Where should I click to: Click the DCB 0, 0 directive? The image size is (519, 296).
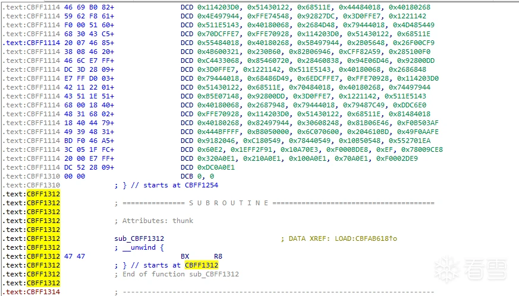point(197,176)
